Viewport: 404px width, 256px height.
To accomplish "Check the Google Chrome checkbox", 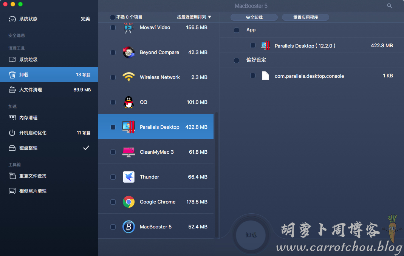I will [113, 202].
